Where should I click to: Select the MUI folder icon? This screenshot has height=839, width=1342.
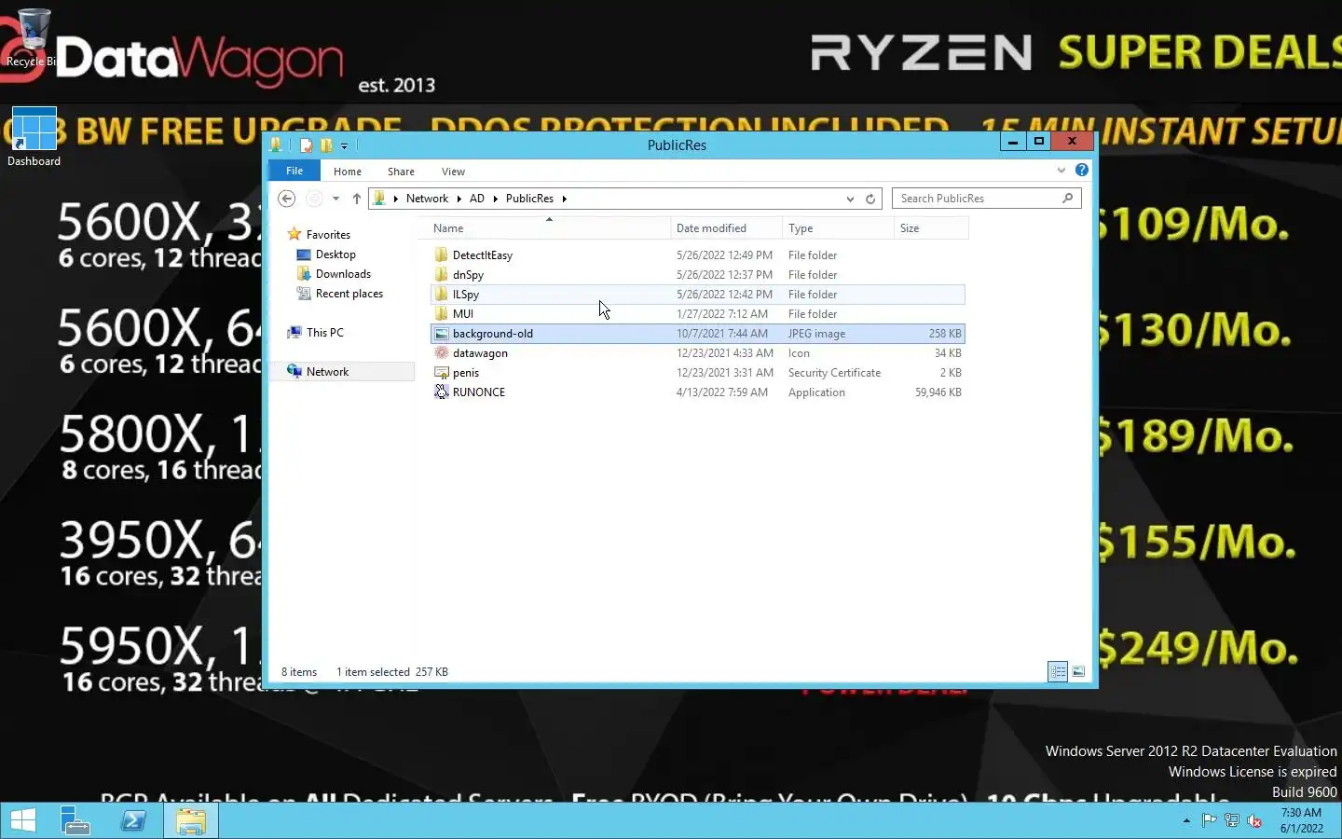pyautogui.click(x=442, y=313)
